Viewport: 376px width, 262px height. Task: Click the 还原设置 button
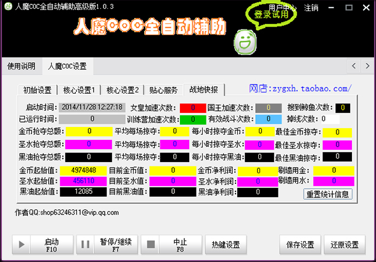(x=345, y=245)
